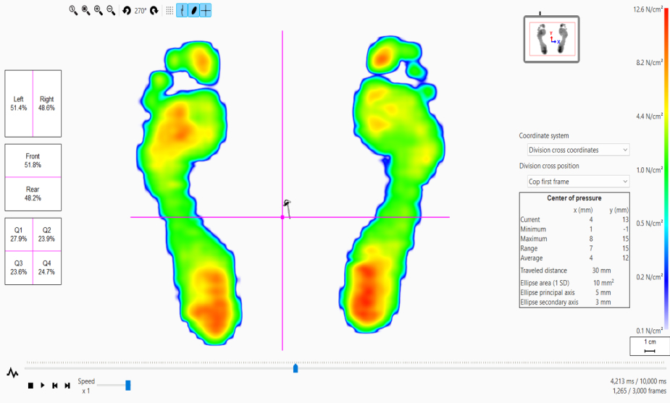670x403 pixels.
Task: Toggle the division cross display
Action: point(206,10)
